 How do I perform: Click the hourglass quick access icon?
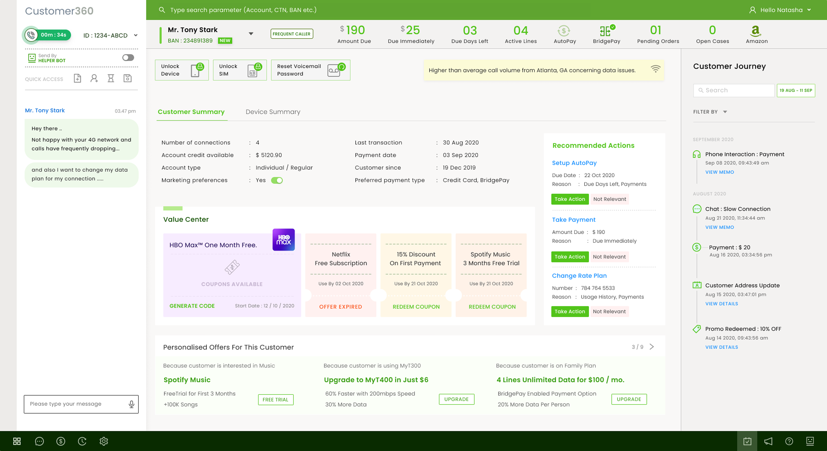click(111, 79)
